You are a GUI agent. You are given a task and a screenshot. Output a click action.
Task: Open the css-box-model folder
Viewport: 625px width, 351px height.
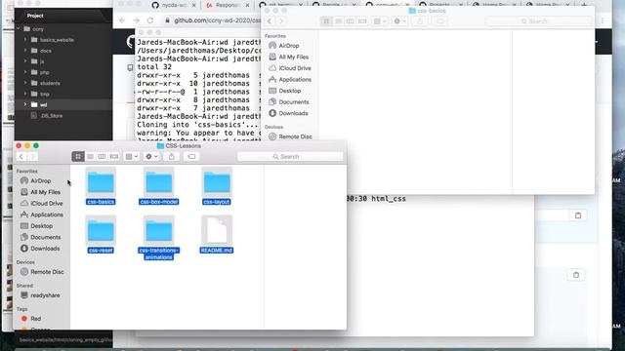158,186
